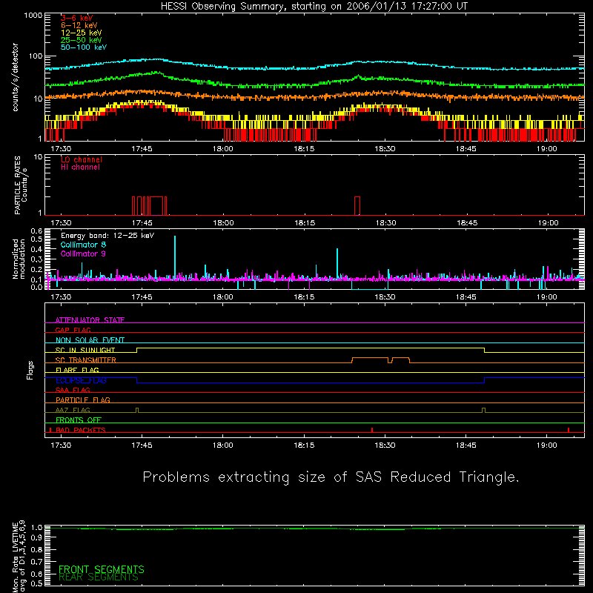Image resolution: width=593 pixels, height=593 pixels.
Task: Click the 0.9 tick on the livetime y-axis
Action: tap(36, 537)
